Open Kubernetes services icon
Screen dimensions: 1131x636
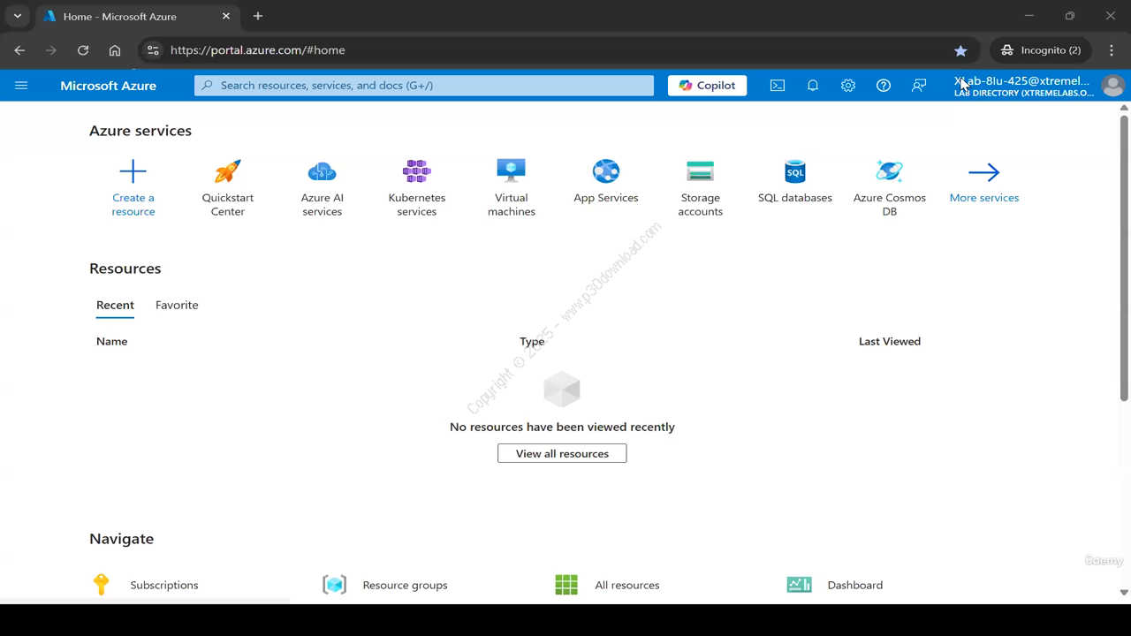pyautogui.click(x=417, y=170)
